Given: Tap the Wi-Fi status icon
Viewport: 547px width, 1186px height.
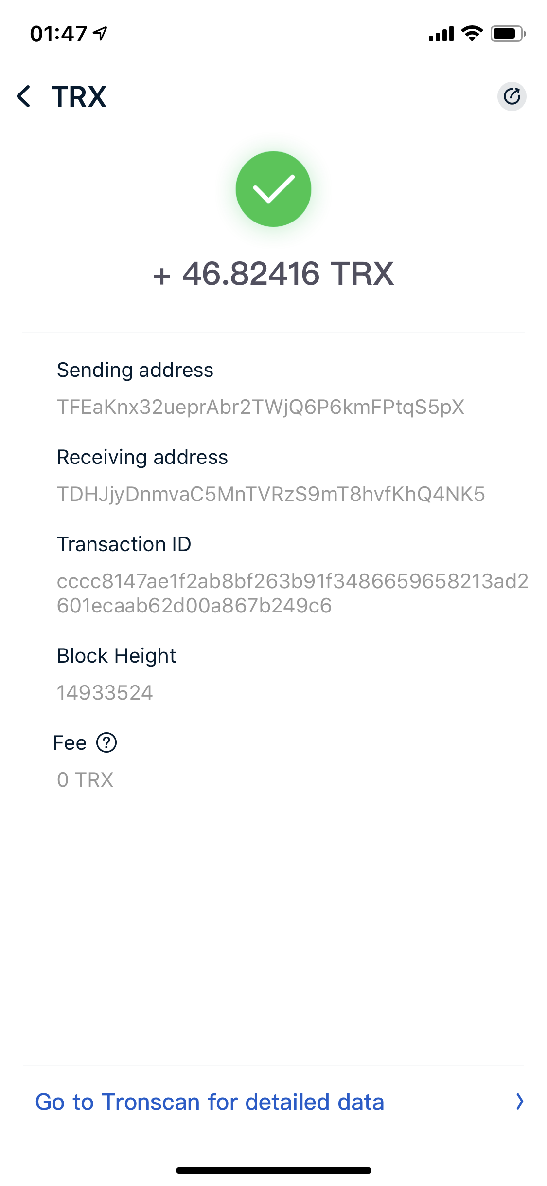Looking at the screenshot, I should (x=471, y=34).
